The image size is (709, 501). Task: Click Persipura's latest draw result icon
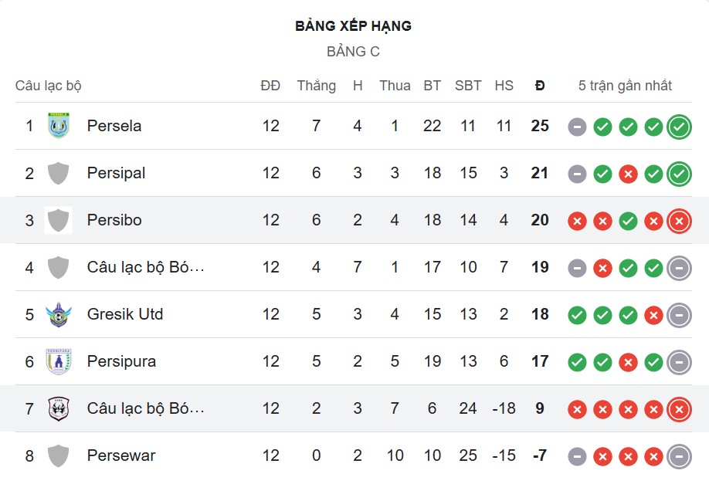point(679,362)
